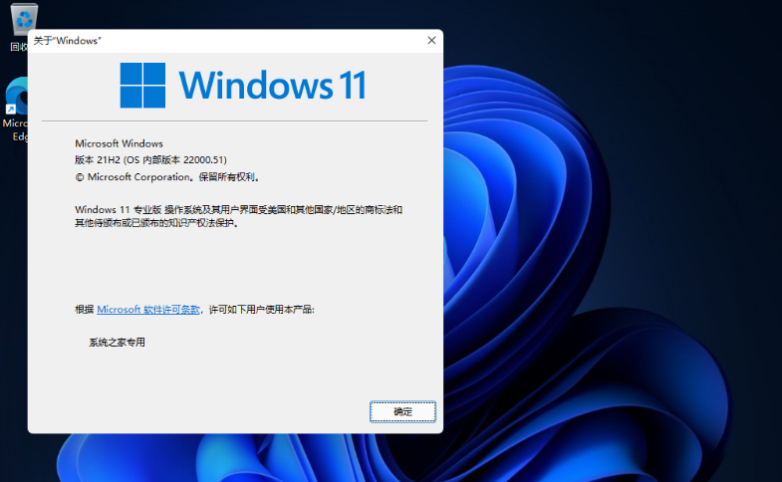Click the "© Microsoft Corporation" copyright line

click(167, 177)
